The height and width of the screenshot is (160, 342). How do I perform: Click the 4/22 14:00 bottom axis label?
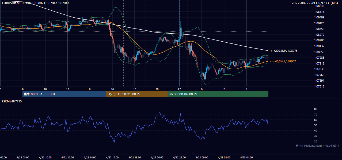click(90, 157)
